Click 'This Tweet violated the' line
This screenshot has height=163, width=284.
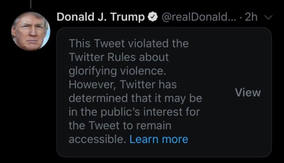pyautogui.click(x=129, y=43)
